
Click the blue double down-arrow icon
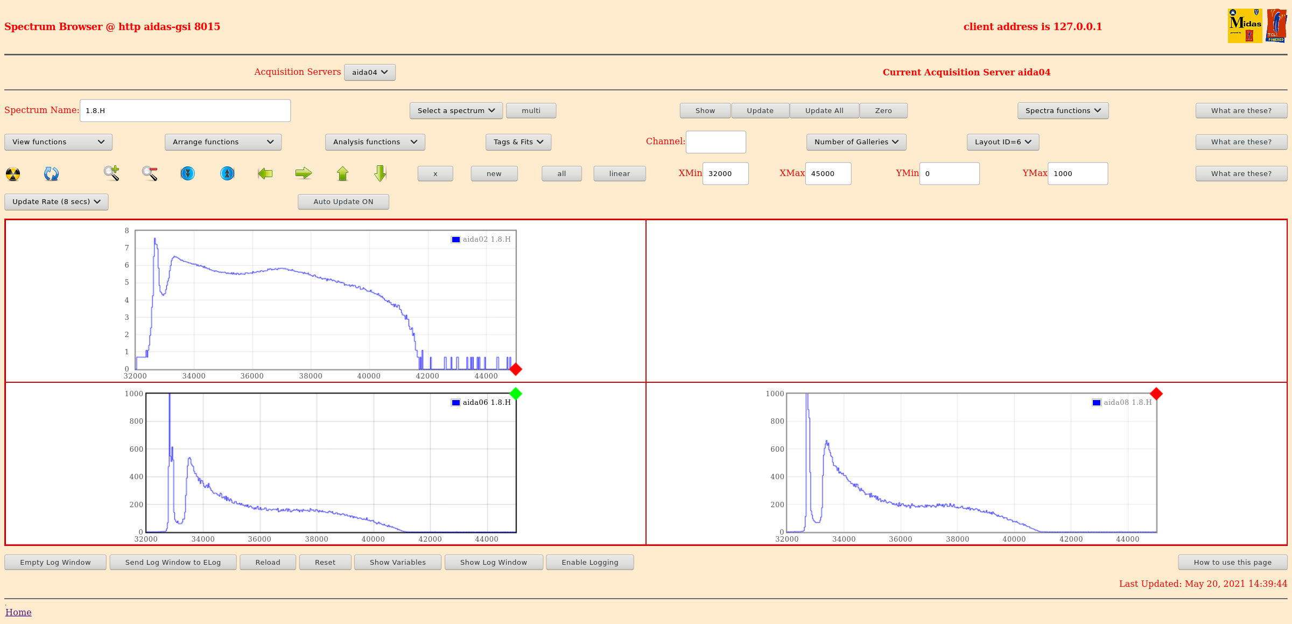click(187, 173)
